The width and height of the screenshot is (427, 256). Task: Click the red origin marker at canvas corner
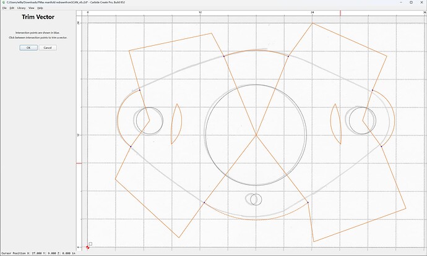(88, 247)
